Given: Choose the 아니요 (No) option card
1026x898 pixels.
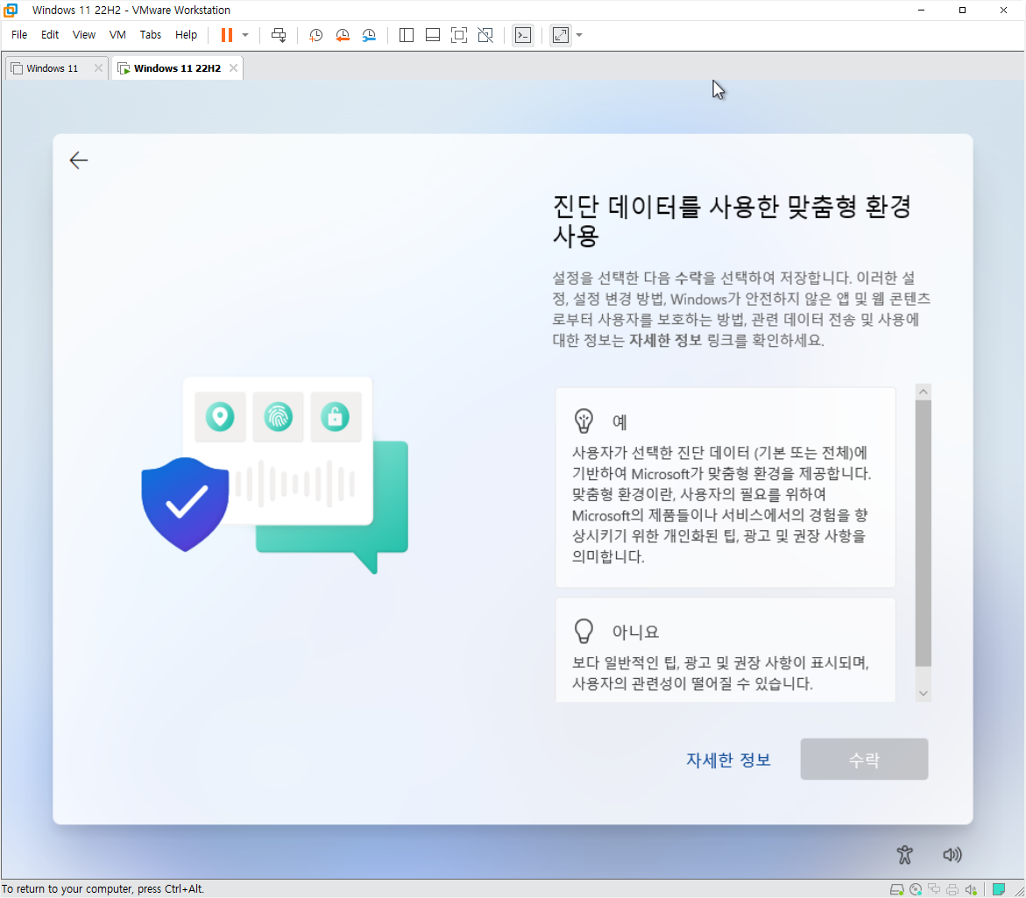Looking at the screenshot, I should [725, 650].
